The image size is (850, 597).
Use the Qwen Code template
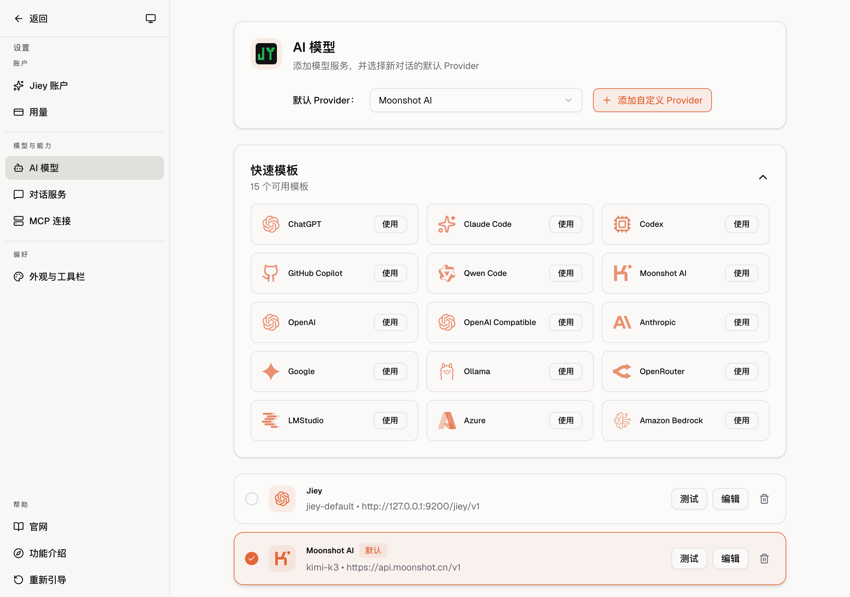566,273
